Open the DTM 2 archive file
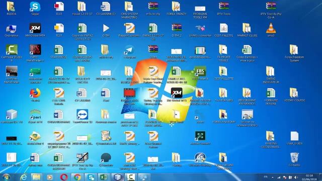322x181 pixels. click(177, 30)
